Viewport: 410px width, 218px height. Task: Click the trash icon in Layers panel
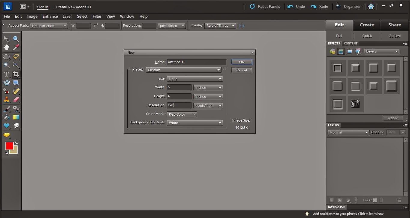[399, 200]
